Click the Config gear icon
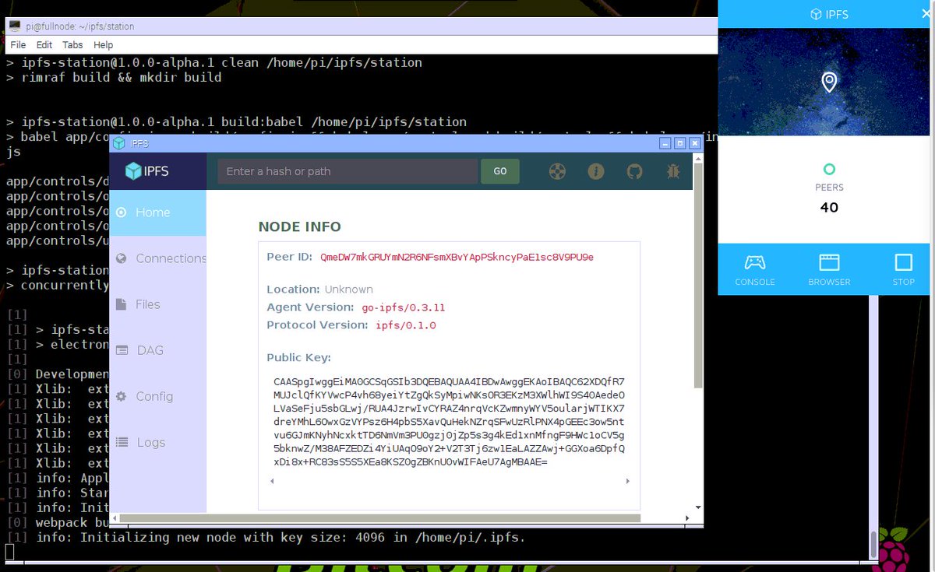 [121, 396]
